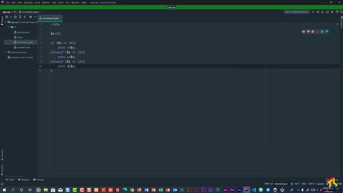Screen dimensions: 343x193
Task: Open the Navigate menu
Action: (28, 2)
